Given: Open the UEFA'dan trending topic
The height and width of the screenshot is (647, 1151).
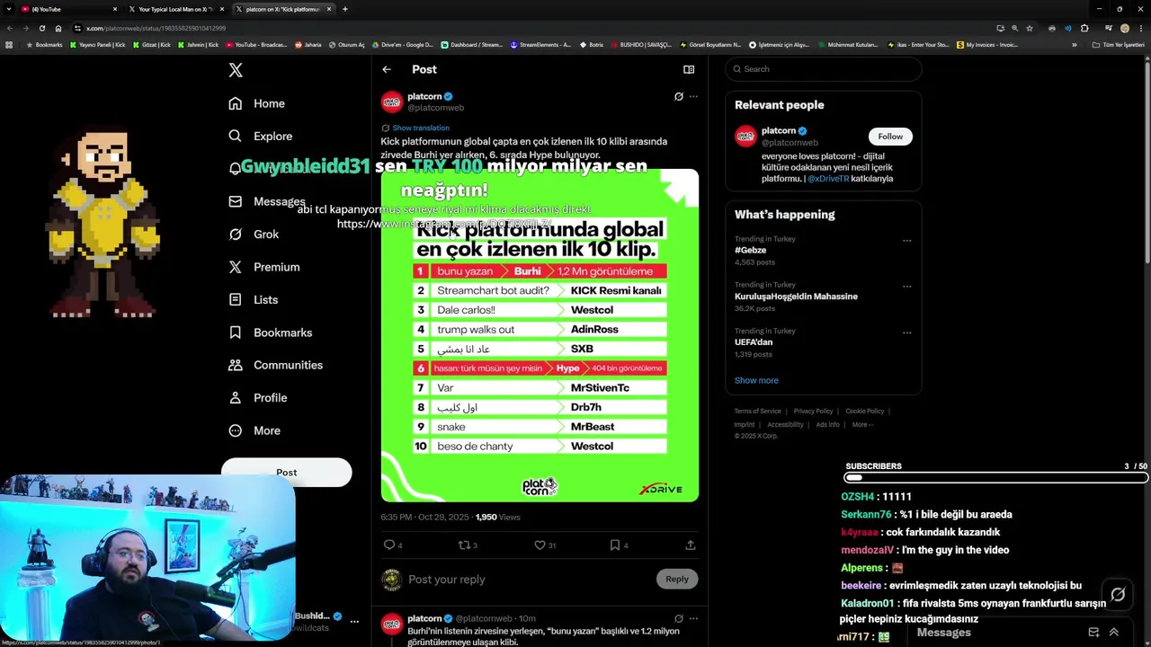Looking at the screenshot, I should pos(754,342).
